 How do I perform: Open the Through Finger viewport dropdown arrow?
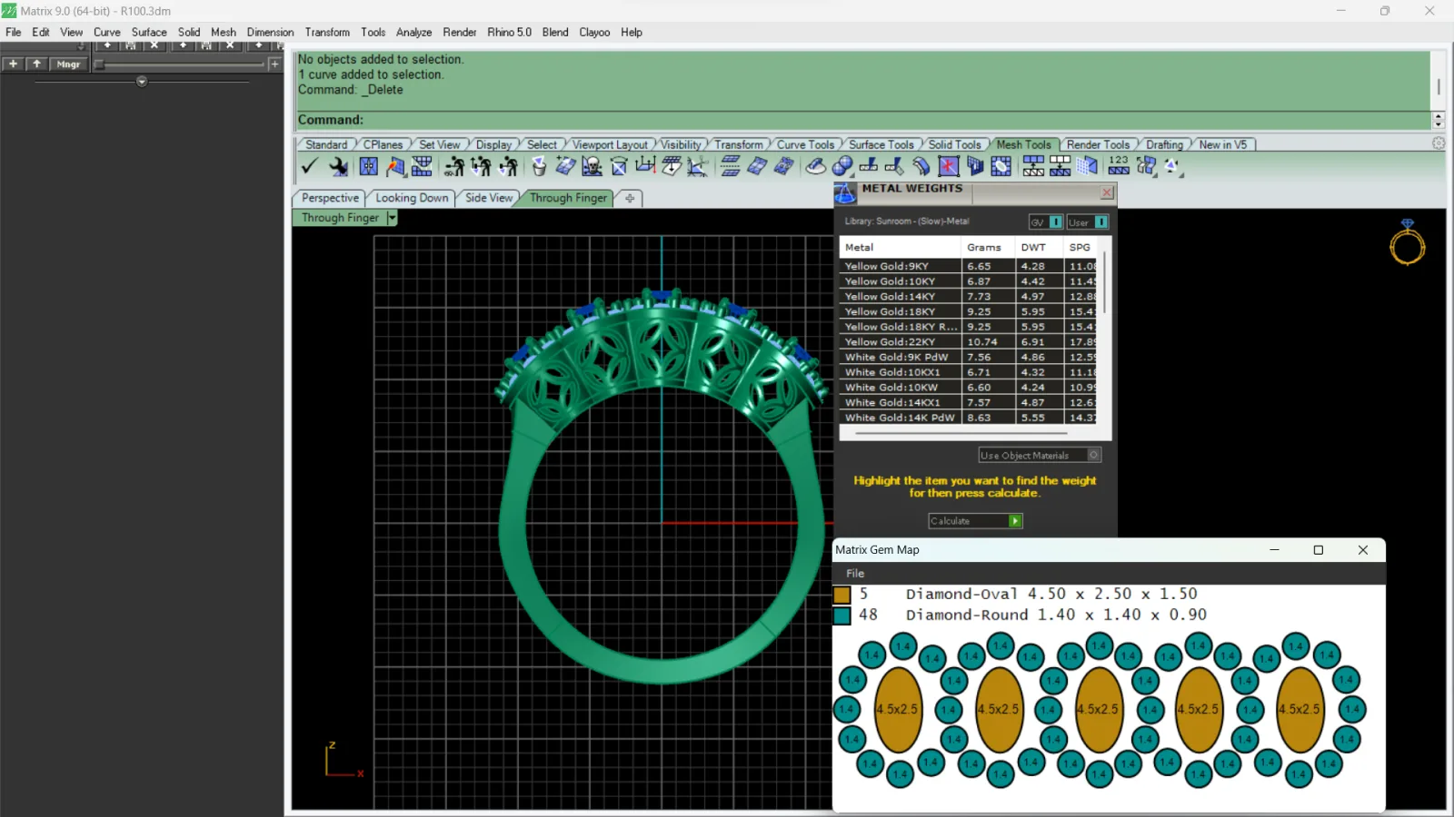[392, 218]
